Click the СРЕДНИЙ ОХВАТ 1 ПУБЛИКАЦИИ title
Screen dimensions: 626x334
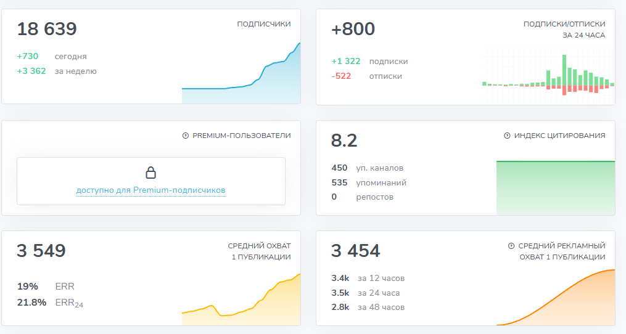click(x=259, y=251)
